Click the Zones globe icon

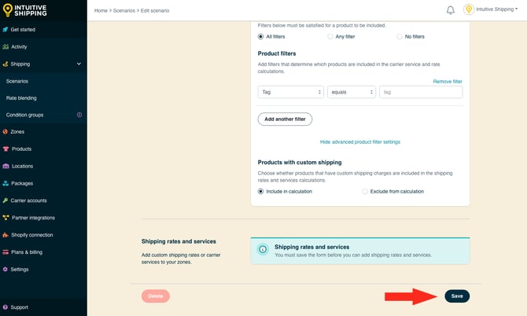coord(6,132)
